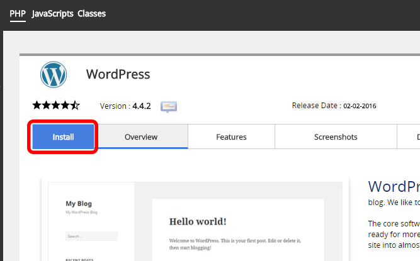Click the star rating for WordPress
This screenshot has width=420, height=261.
click(56, 106)
